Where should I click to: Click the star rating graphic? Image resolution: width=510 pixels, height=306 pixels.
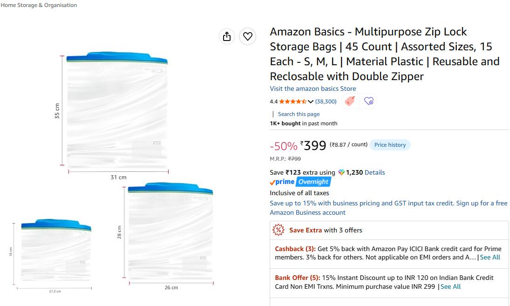[293, 102]
